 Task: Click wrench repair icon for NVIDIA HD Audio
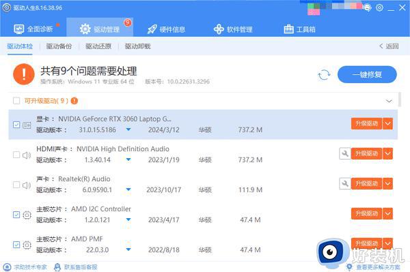click(x=345, y=153)
